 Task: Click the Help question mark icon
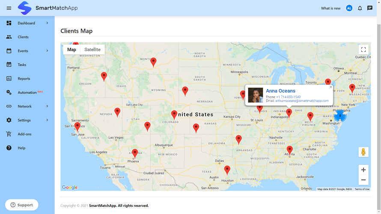[x=9, y=148]
